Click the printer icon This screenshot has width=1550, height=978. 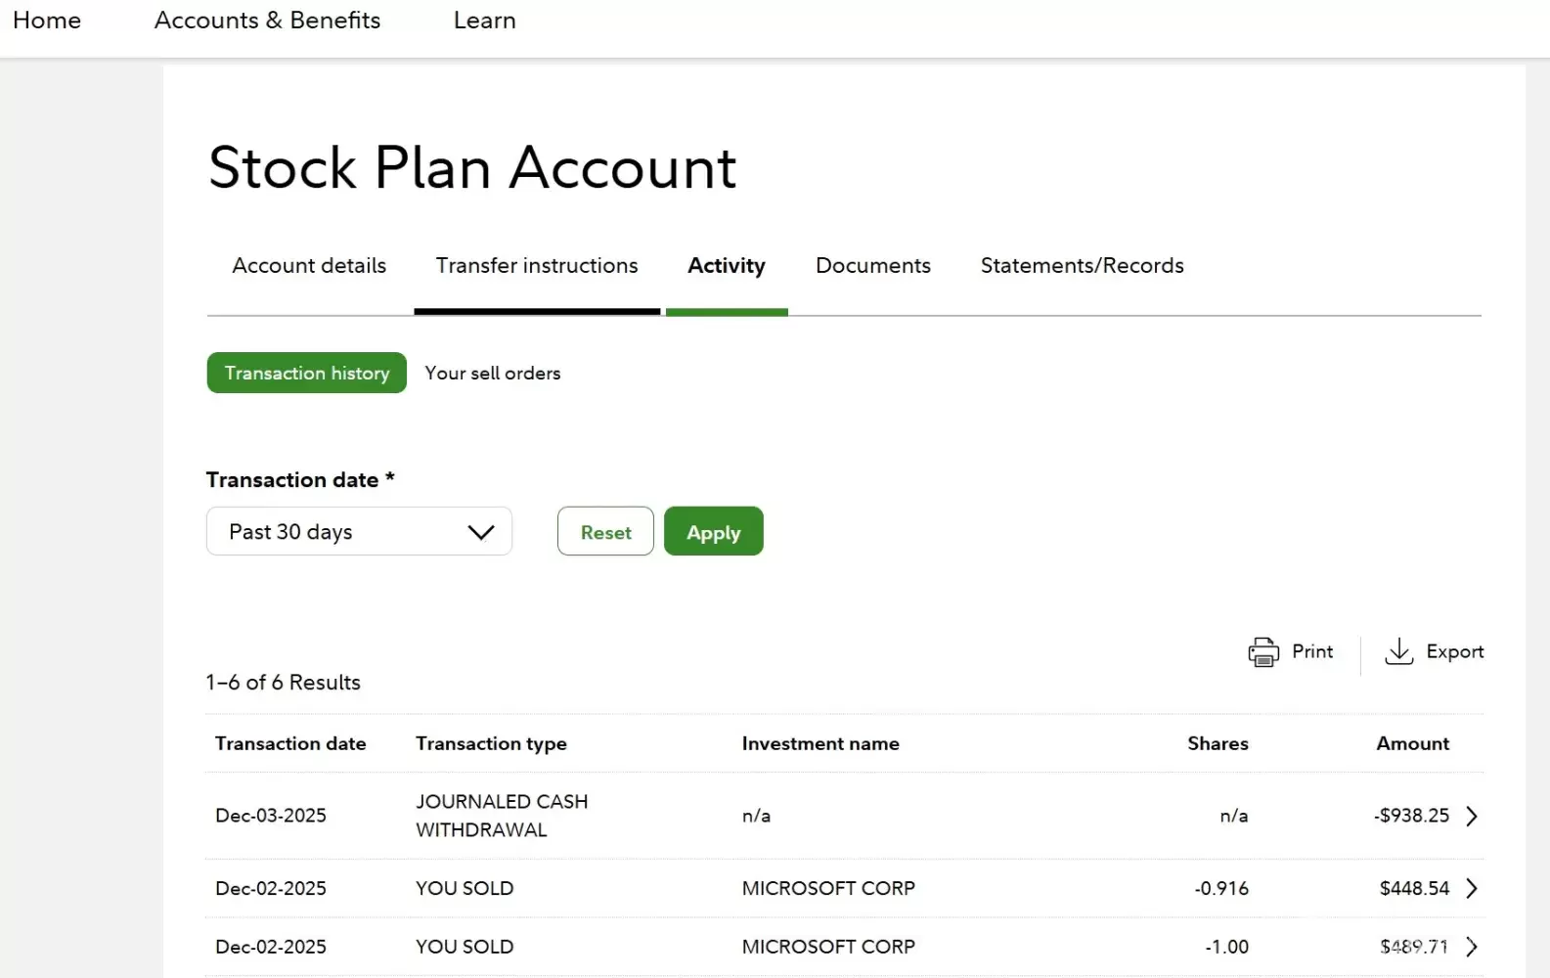click(1262, 652)
